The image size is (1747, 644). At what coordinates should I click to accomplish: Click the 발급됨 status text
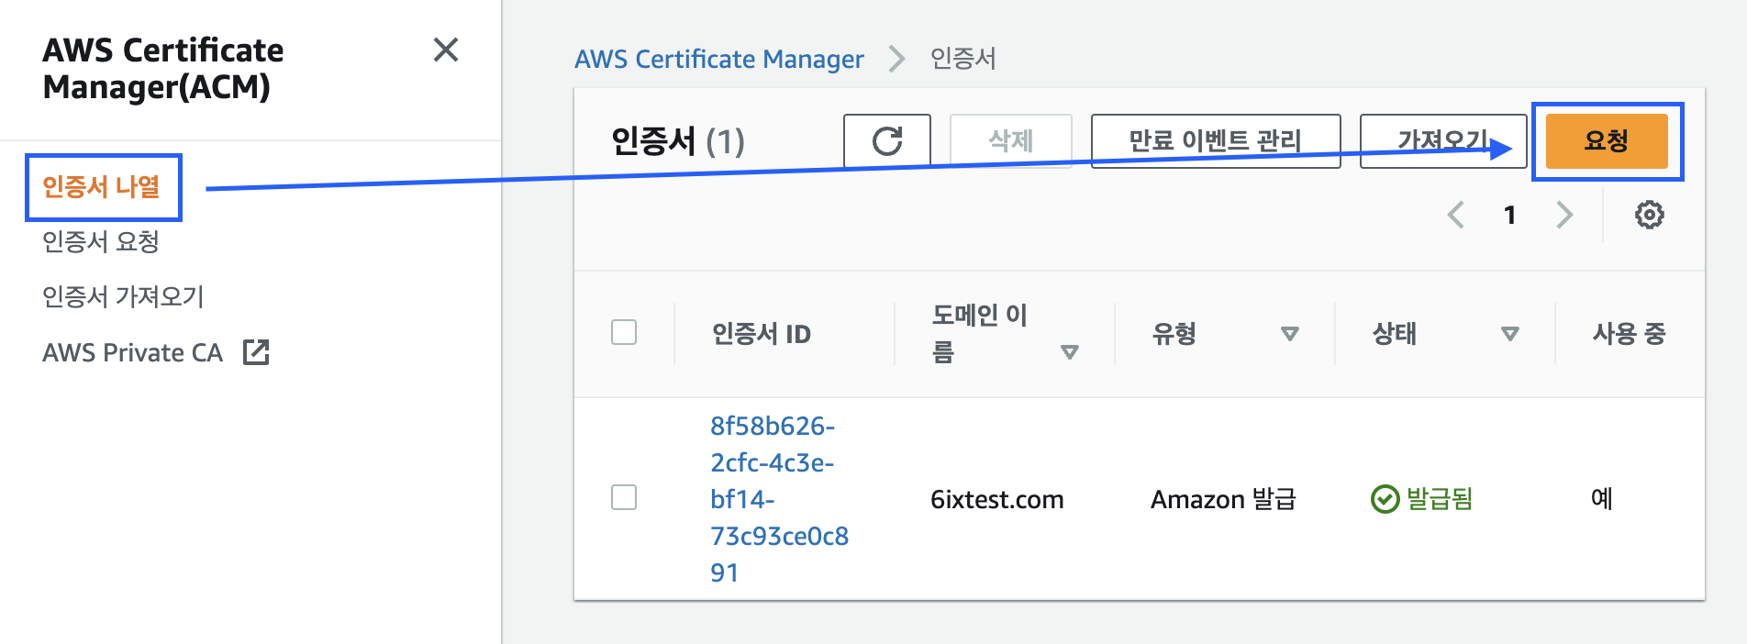(x=1440, y=499)
